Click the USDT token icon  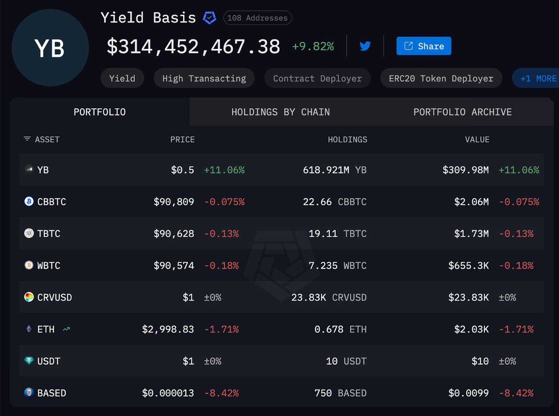point(29,361)
